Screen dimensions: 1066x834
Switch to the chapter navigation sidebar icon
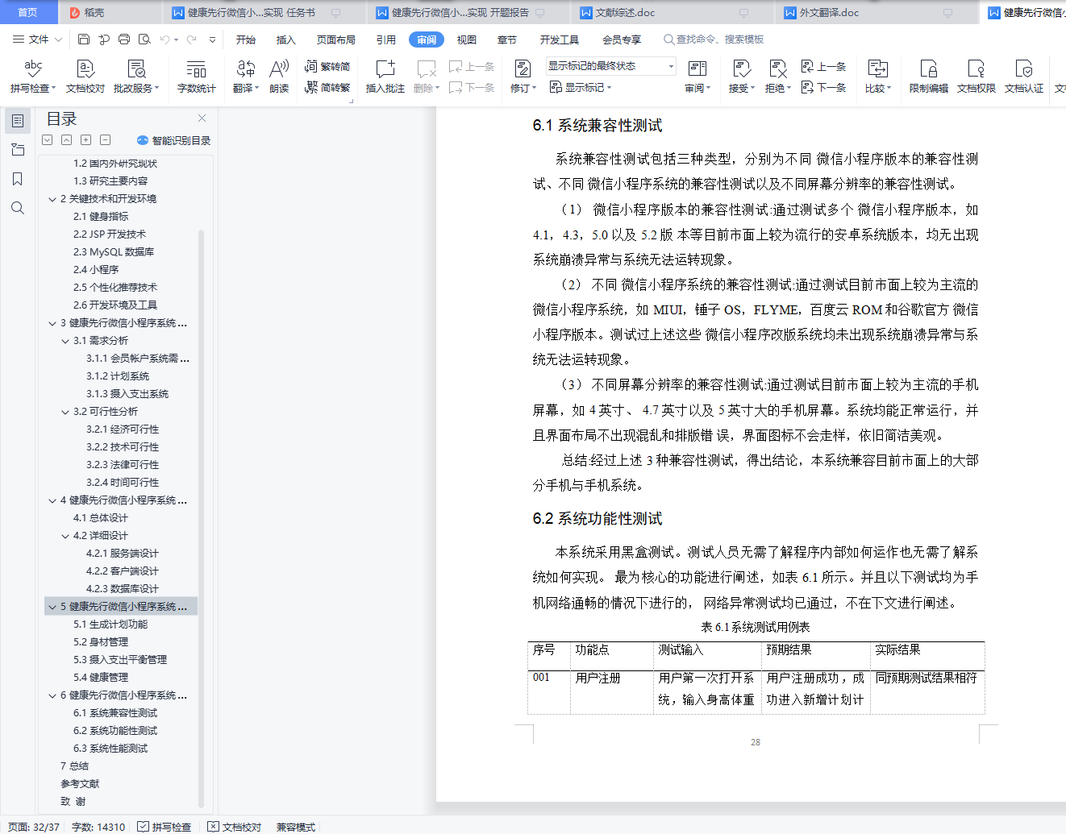coord(18,150)
